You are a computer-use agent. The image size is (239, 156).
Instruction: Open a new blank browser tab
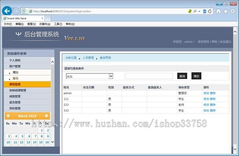(x=48, y=18)
